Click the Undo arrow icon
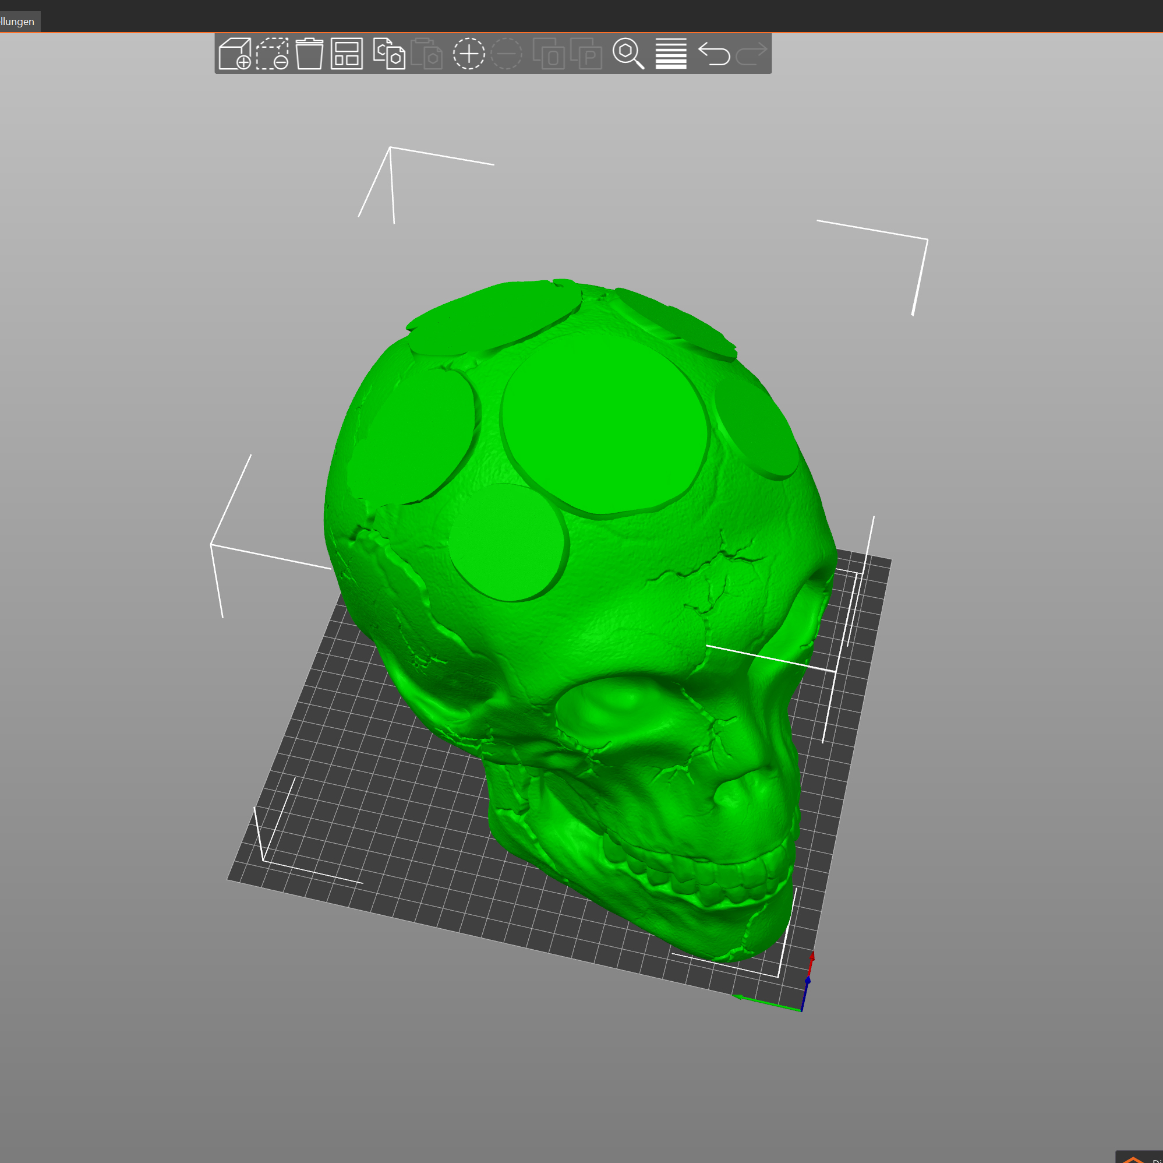Image resolution: width=1163 pixels, height=1163 pixels. [x=714, y=54]
